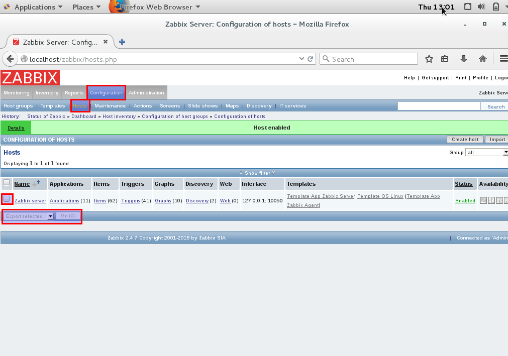Screen dimensions: 508x356
Task: Open the Web (0) link
Action: 225,201
